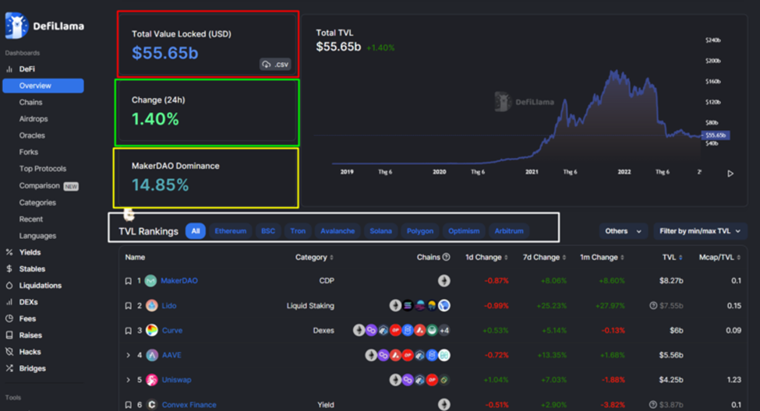Open the DeFi dashboard section
Screen dimensions: 760x411
click(27, 69)
